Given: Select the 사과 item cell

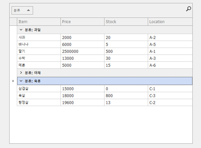Looking at the screenshot, I should (39, 37).
